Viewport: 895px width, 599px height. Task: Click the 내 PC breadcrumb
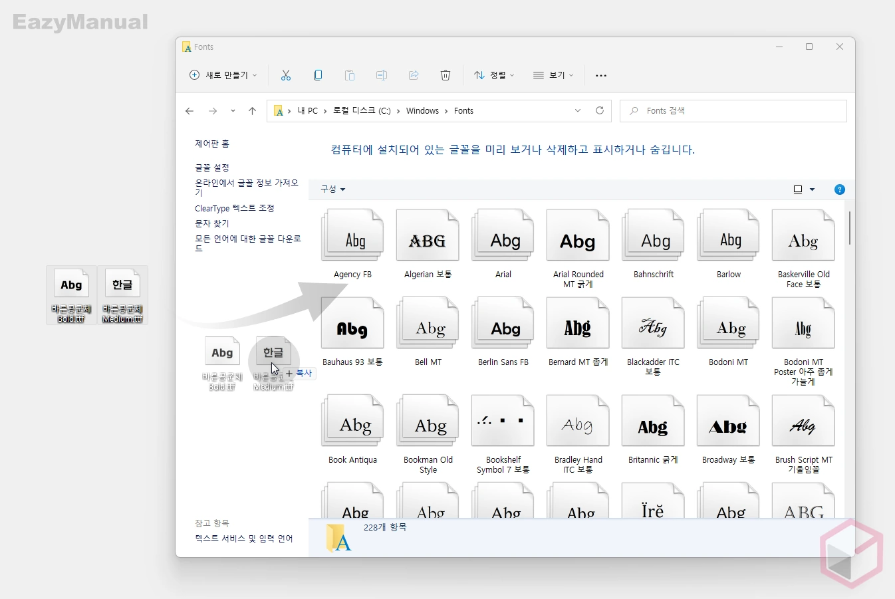[308, 111]
